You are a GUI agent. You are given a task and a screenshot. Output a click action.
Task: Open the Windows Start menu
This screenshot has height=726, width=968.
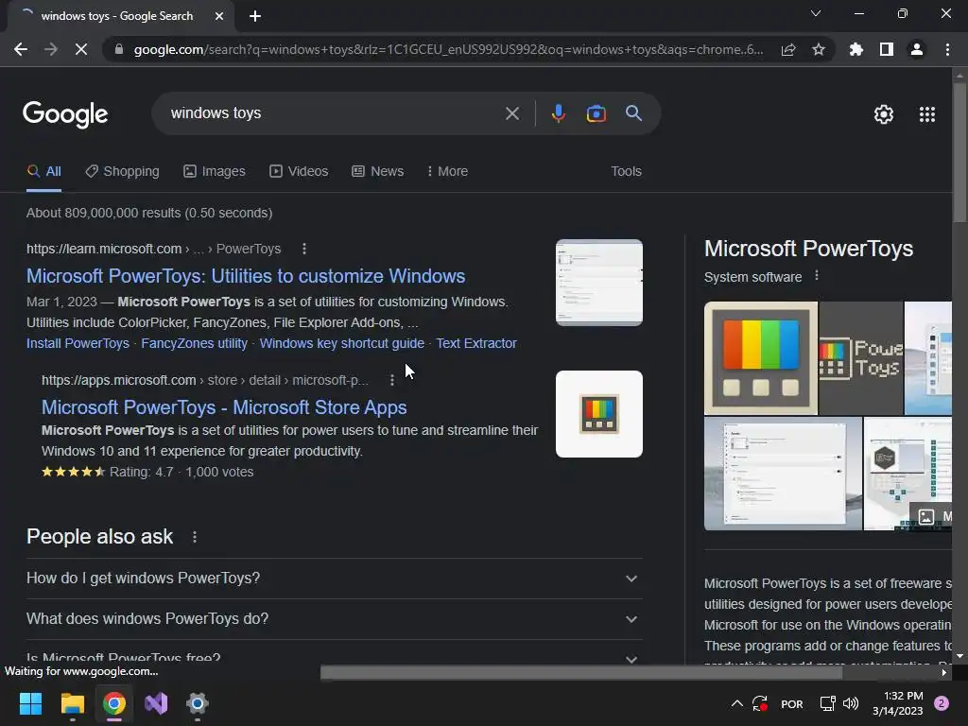[x=30, y=703]
